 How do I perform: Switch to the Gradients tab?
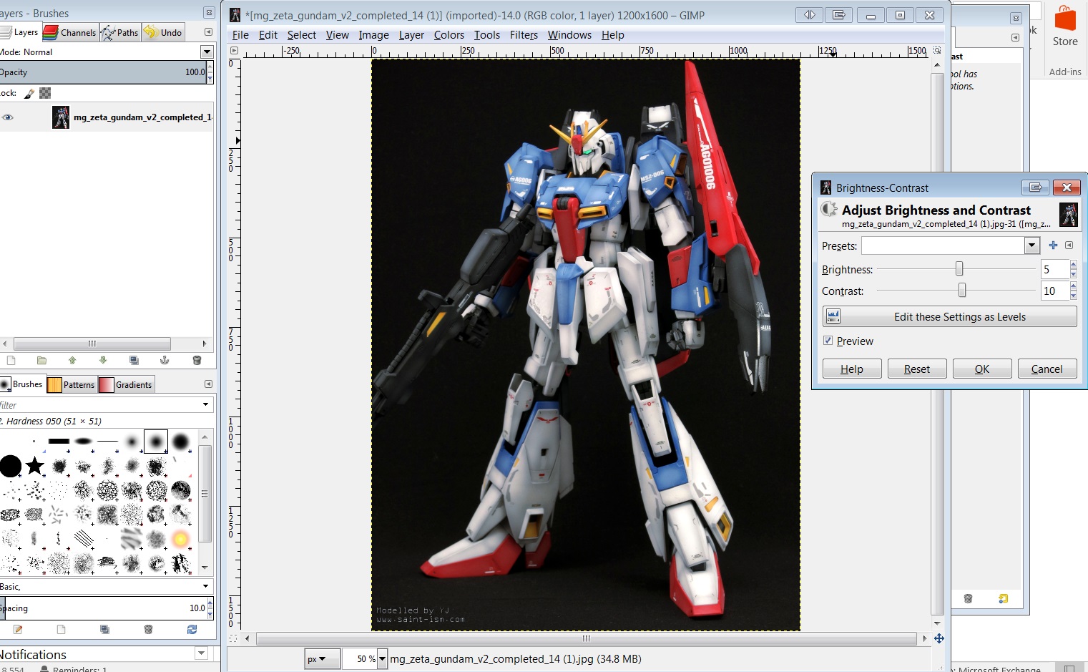coord(126,384)
